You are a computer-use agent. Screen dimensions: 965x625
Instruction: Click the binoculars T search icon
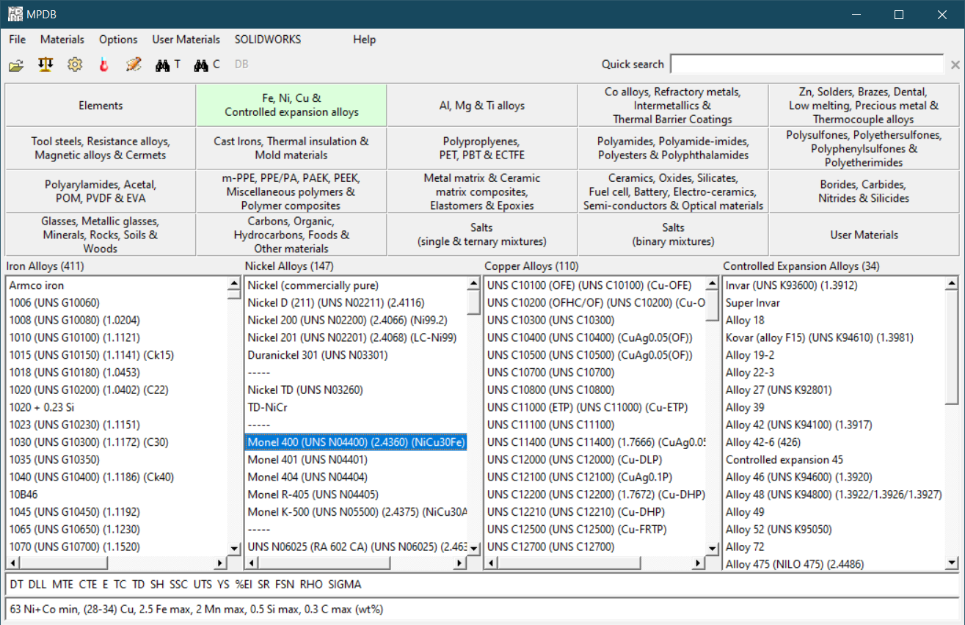[x=167, y=65]
